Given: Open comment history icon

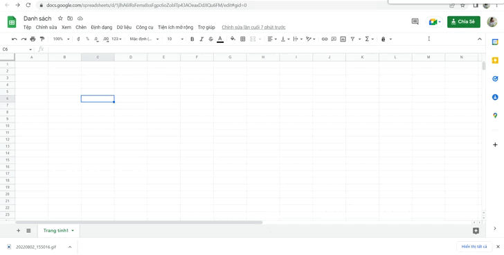Looking at the screenshot, I should click(x=415, y=21).
